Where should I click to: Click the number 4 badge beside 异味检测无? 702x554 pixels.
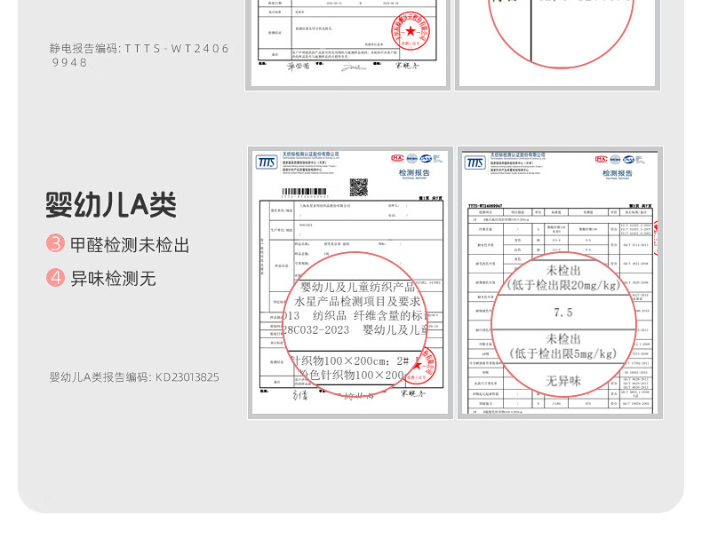coord(56,279)
